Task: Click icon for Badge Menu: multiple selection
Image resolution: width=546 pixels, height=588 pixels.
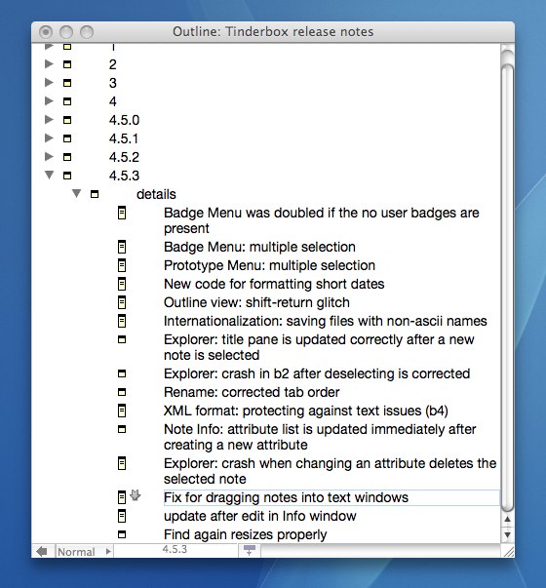Action: [122, 247]
